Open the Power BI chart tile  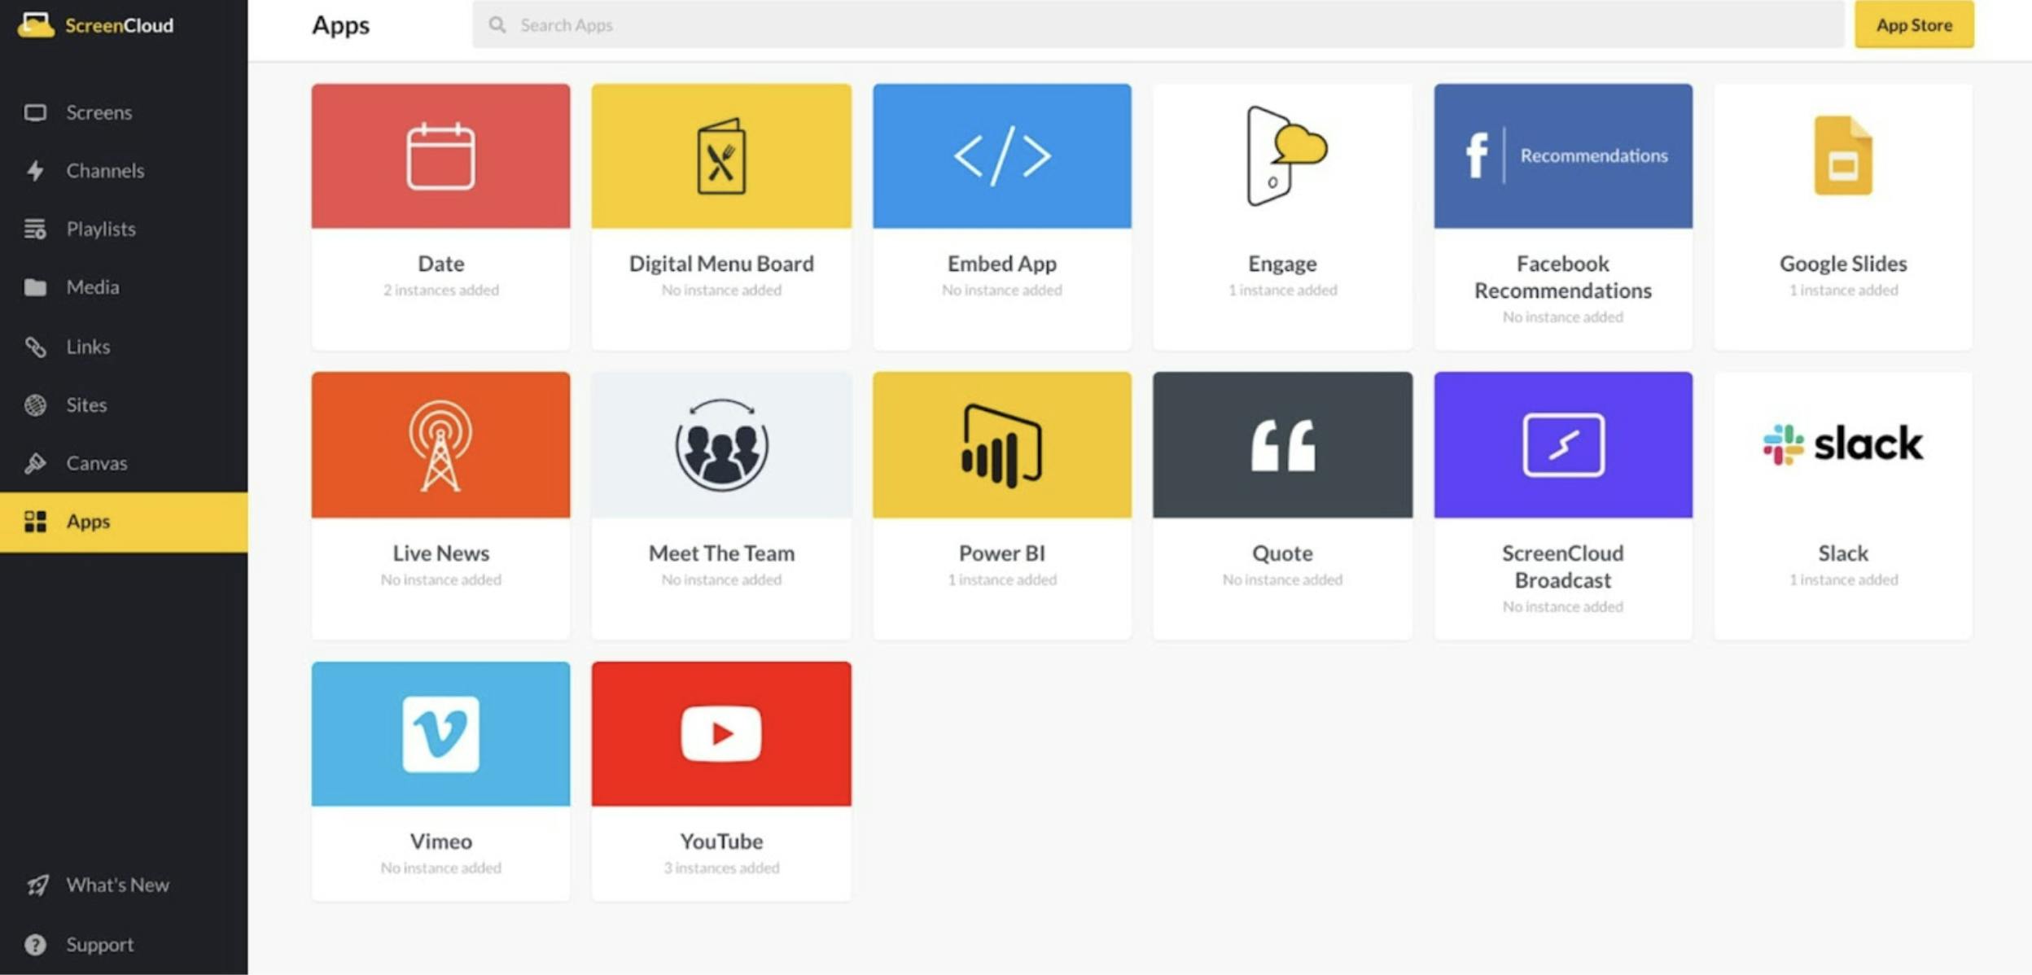click(x=1002, y=445)
